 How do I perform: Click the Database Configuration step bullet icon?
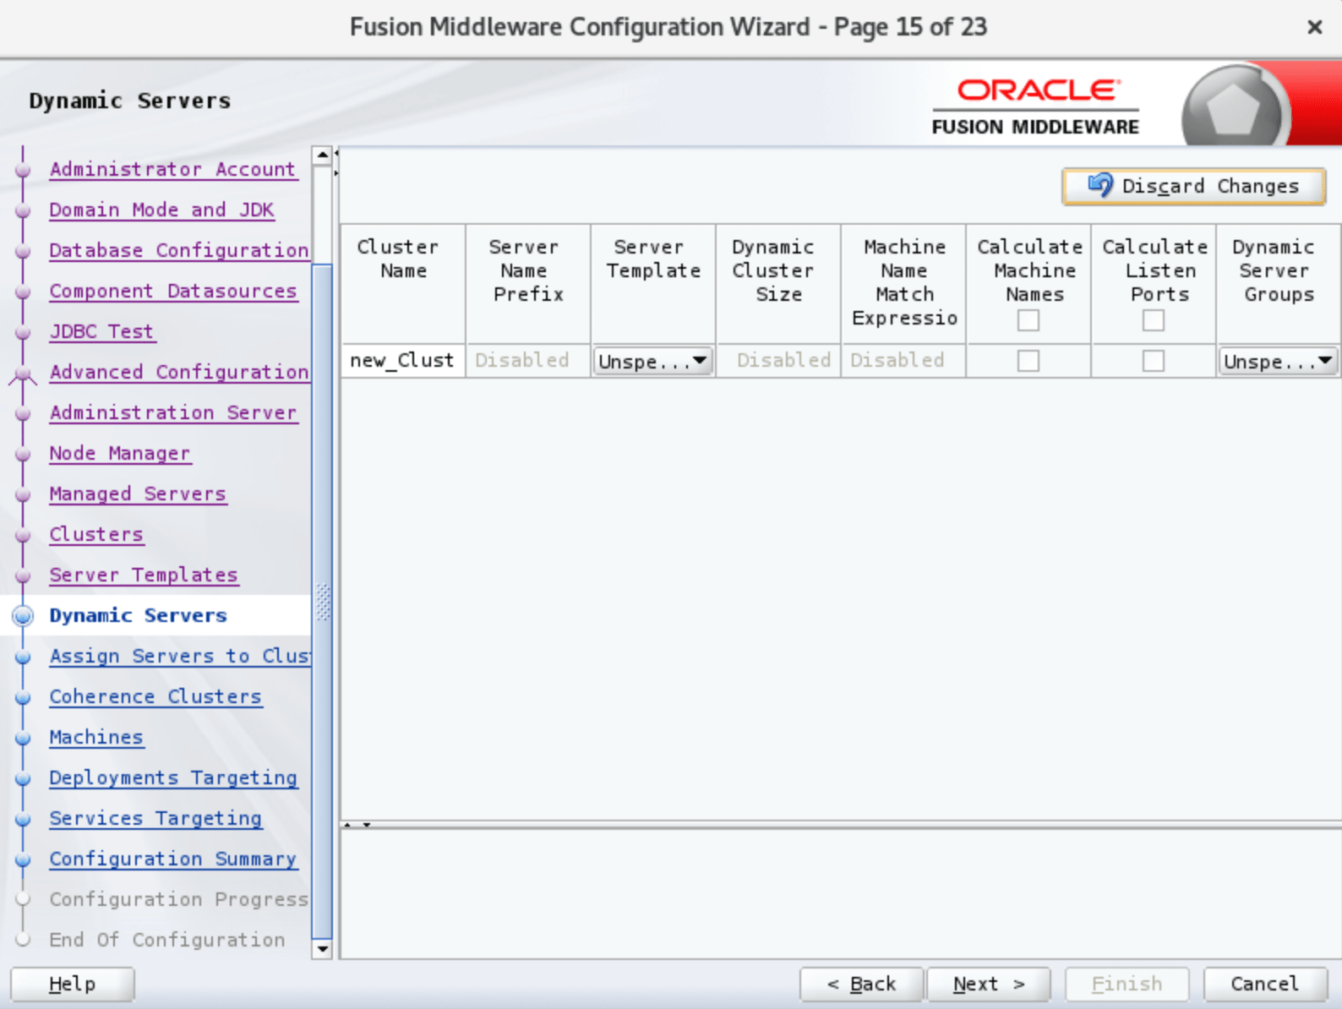point(24,251)
